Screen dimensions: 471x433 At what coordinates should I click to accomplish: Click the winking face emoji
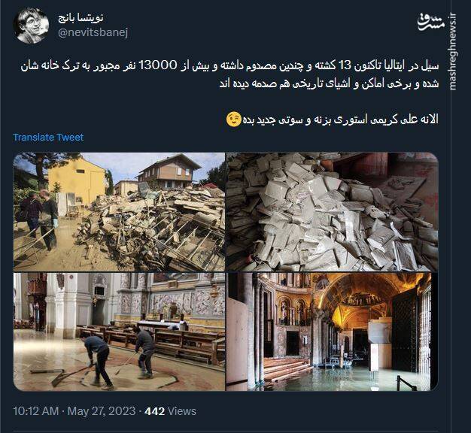click(x=234, y=119)
